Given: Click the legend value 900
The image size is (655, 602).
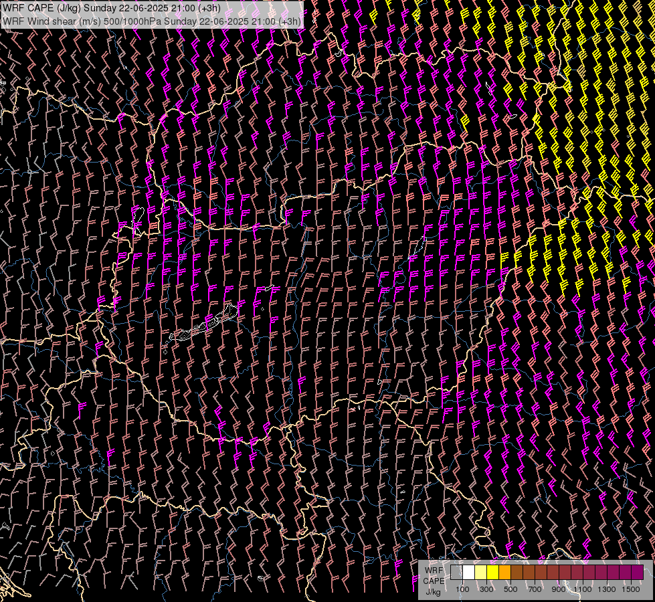Looking at the screenshot, I should pos(559,589).
